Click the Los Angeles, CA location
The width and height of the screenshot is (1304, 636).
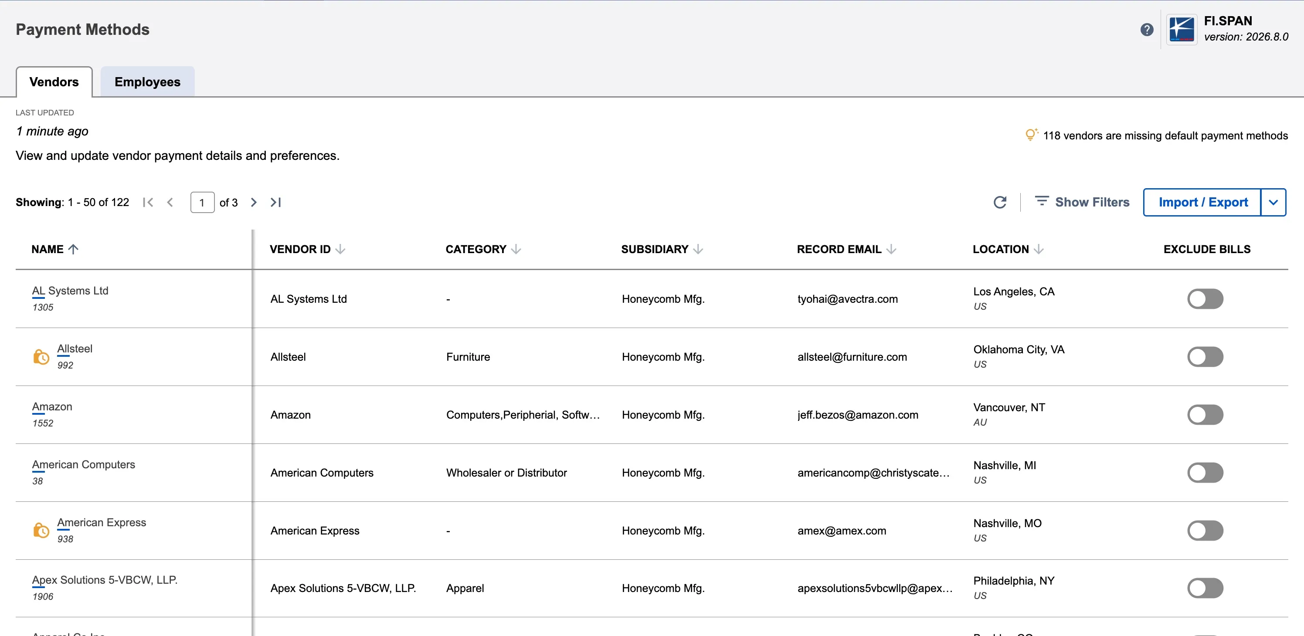(x=1013, y=291)
